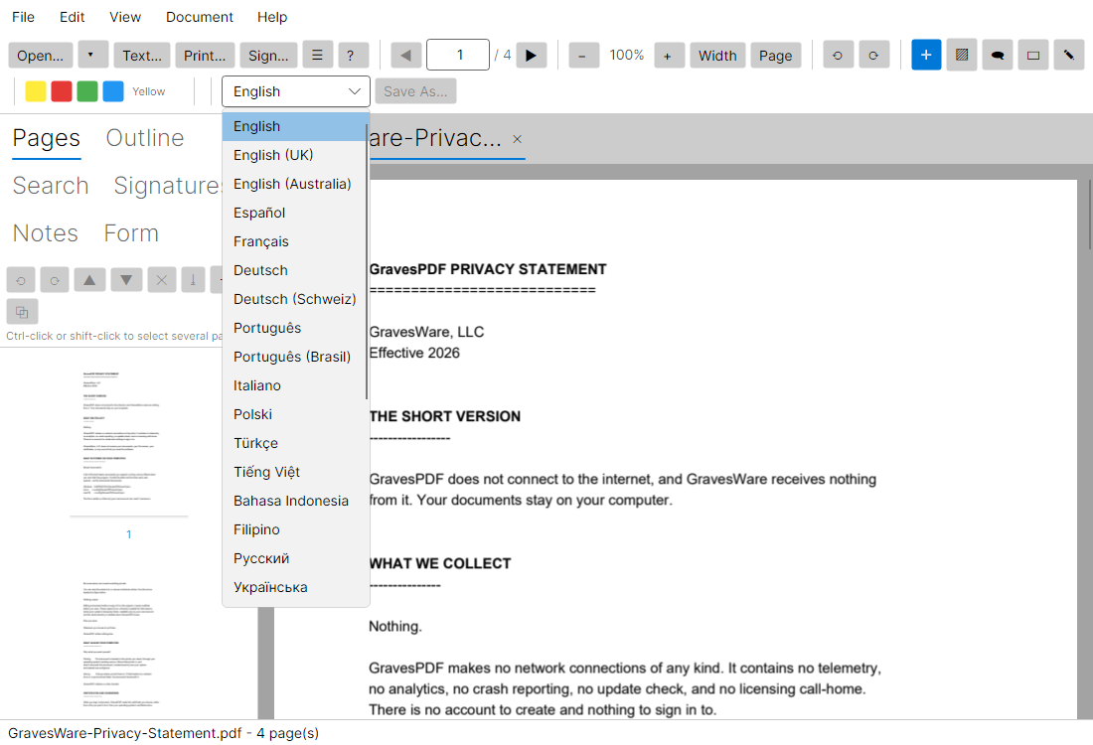Switch to the Search sidebar tab

51,186
